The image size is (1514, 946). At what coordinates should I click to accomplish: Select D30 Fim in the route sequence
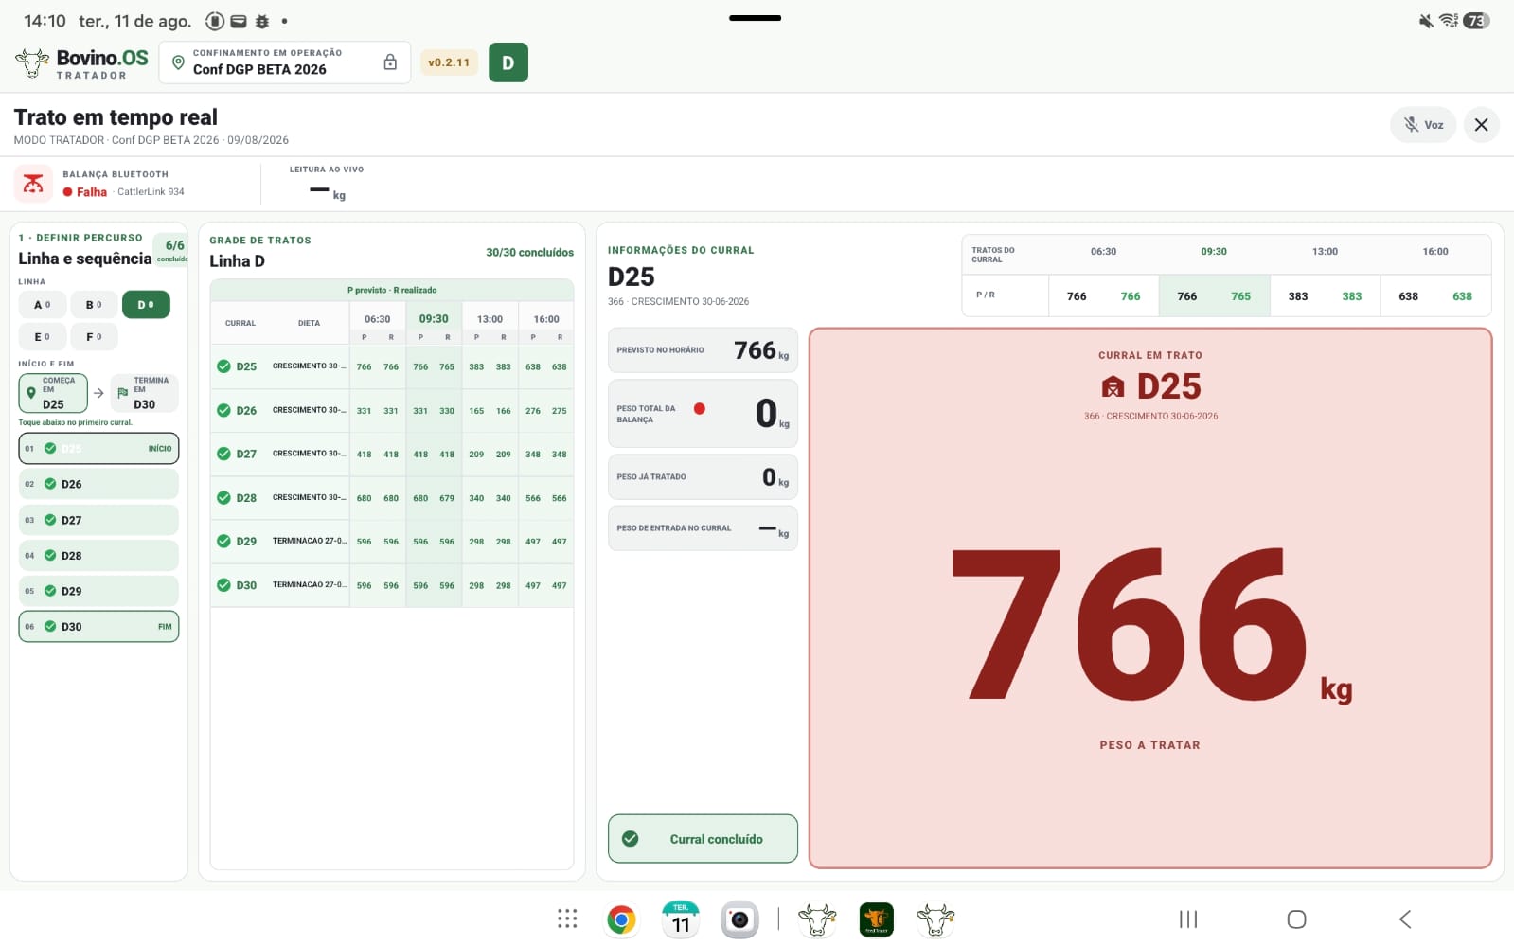coord(98,627)
